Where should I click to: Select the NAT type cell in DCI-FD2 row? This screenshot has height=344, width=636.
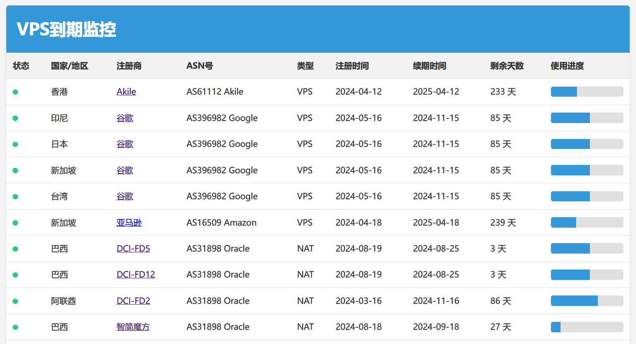pos(305,301)
